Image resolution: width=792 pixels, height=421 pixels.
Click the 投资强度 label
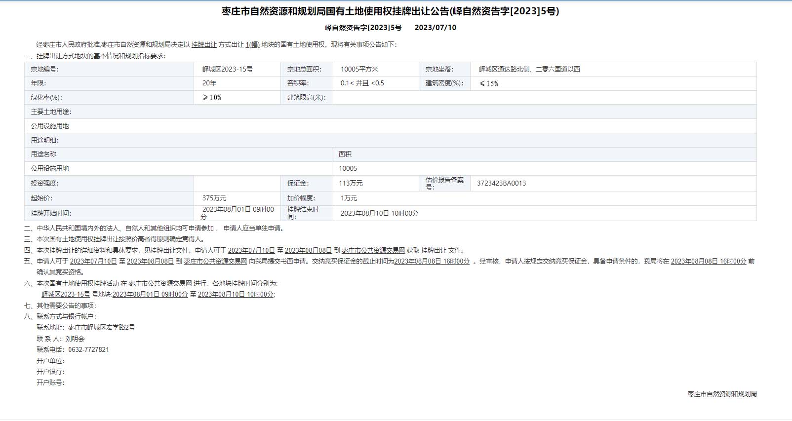(109, 183)
